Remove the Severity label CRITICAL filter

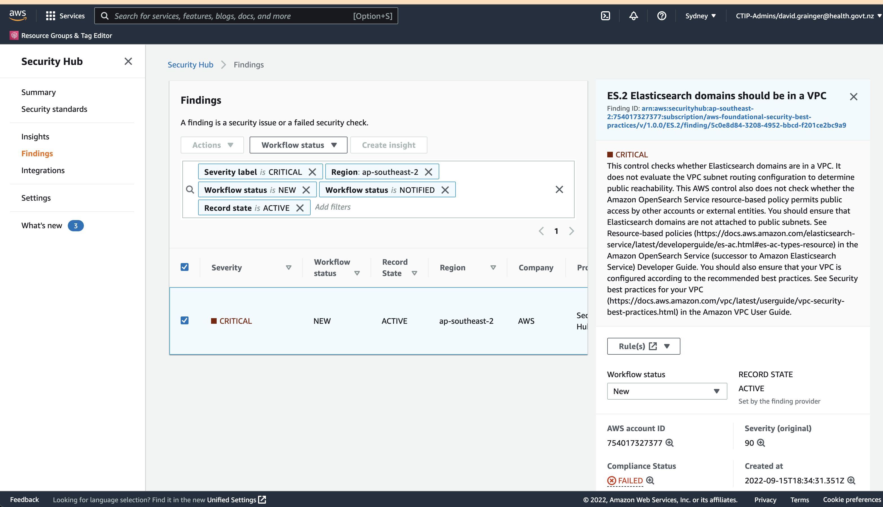pos(313,171)
